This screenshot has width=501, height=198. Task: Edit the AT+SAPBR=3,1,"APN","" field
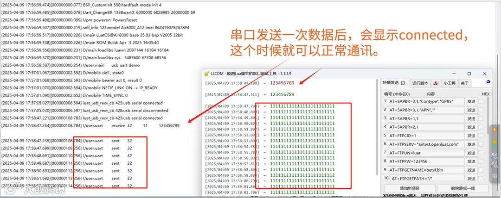pos(425,110)
